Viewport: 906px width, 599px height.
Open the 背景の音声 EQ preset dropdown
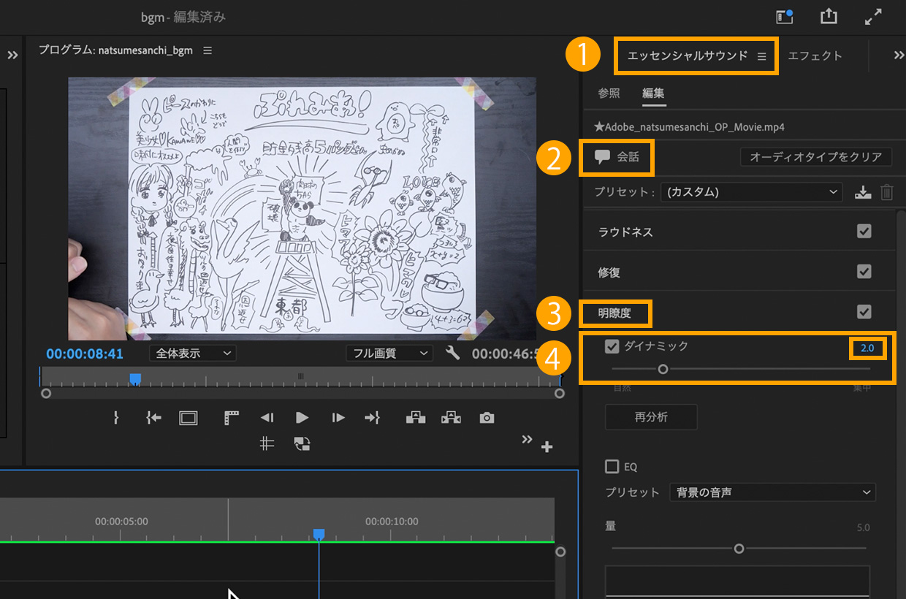(x=772, y=492)
